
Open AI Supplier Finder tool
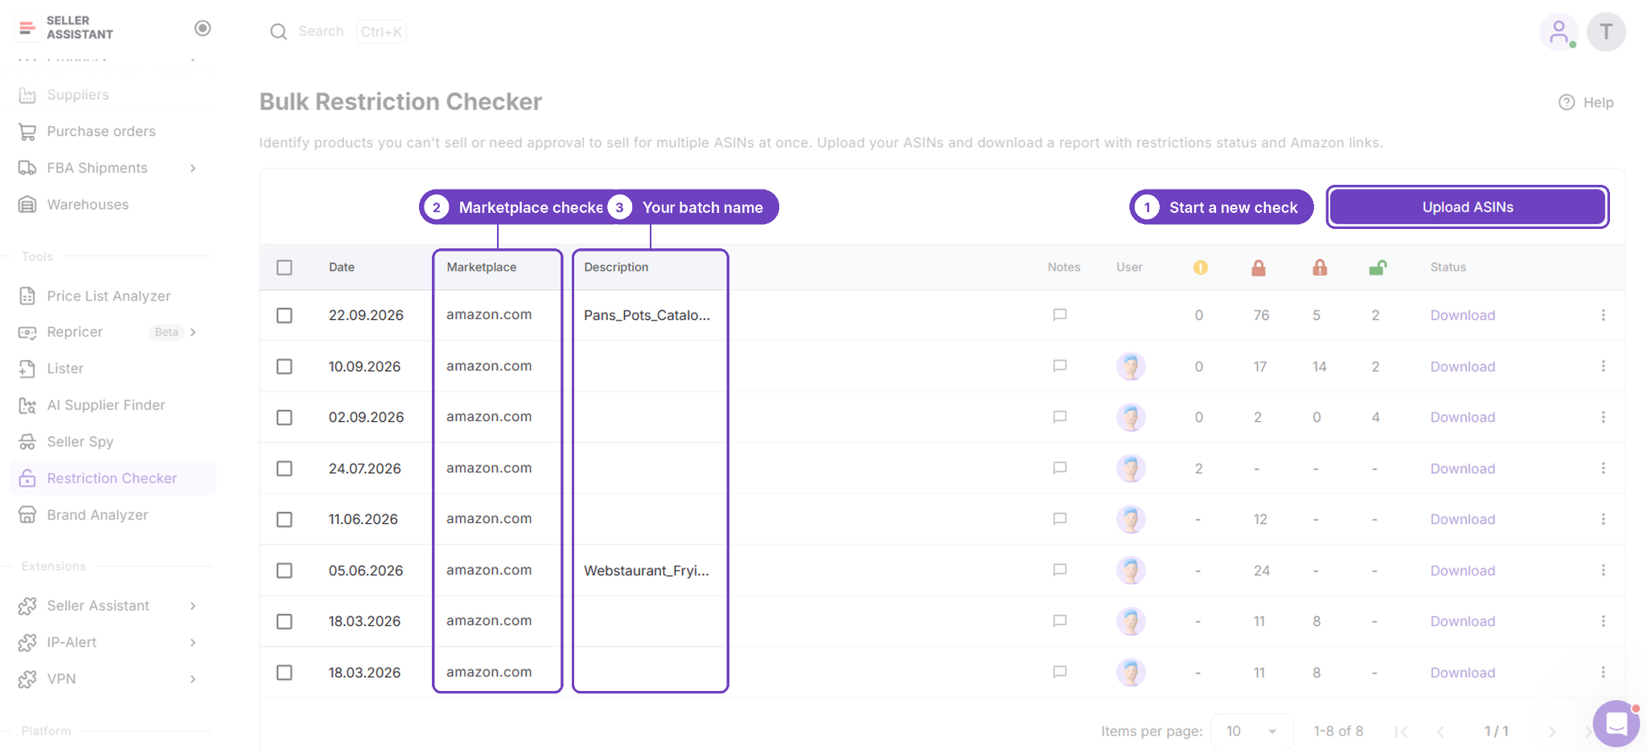pos(105,405)
